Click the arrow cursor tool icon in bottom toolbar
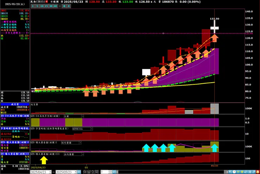Viewport: 260px width, 174px height. [230, 172]
